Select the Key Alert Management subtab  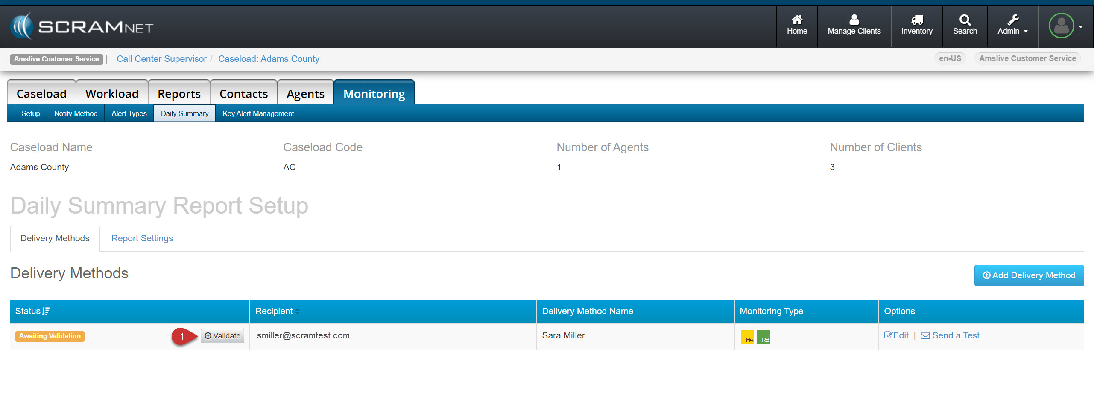(x=258, y=114)
